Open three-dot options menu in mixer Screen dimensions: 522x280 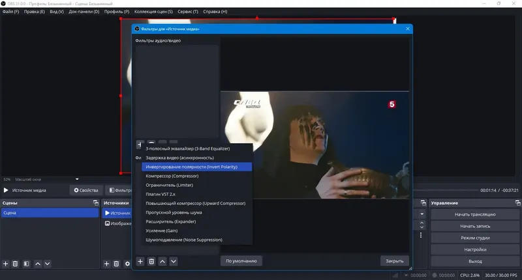click(421, 235)
